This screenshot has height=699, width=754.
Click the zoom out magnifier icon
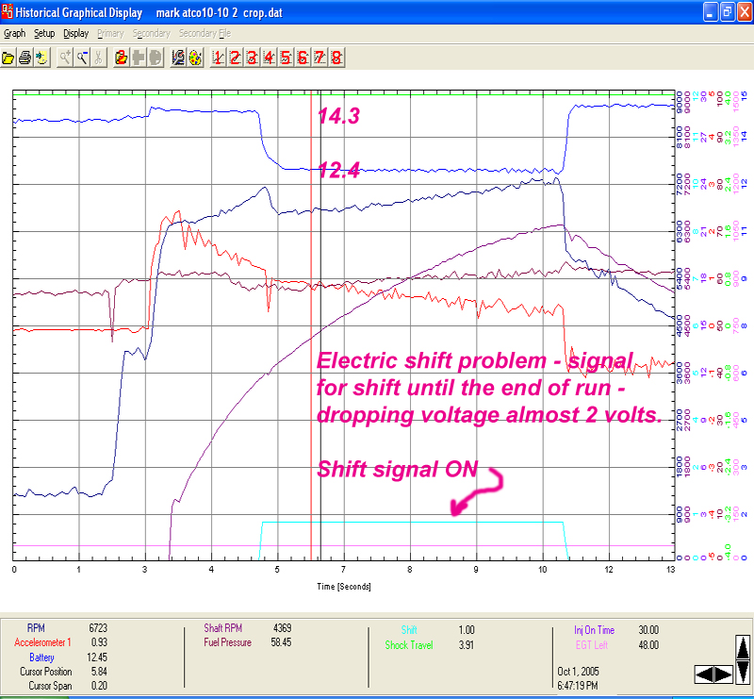pyautogui.click(x=82, y=58)
